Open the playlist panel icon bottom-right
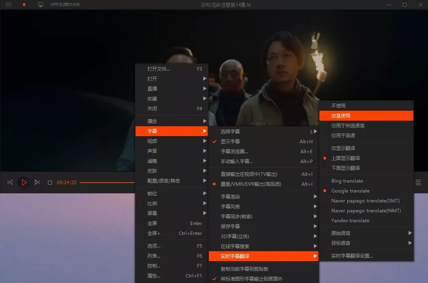 [418, 182]
